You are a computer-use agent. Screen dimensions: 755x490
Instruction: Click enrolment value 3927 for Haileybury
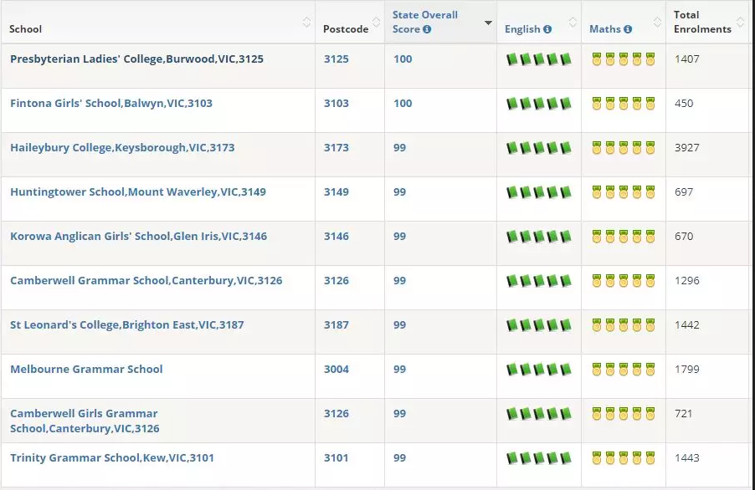pos(687,148)
